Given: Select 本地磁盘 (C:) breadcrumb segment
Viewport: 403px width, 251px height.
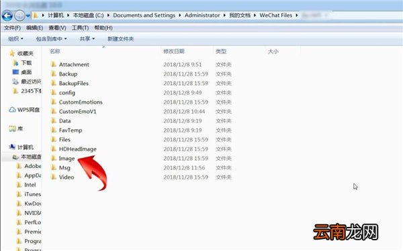Looking at the screenshot, I should click(x=88, y=15).
